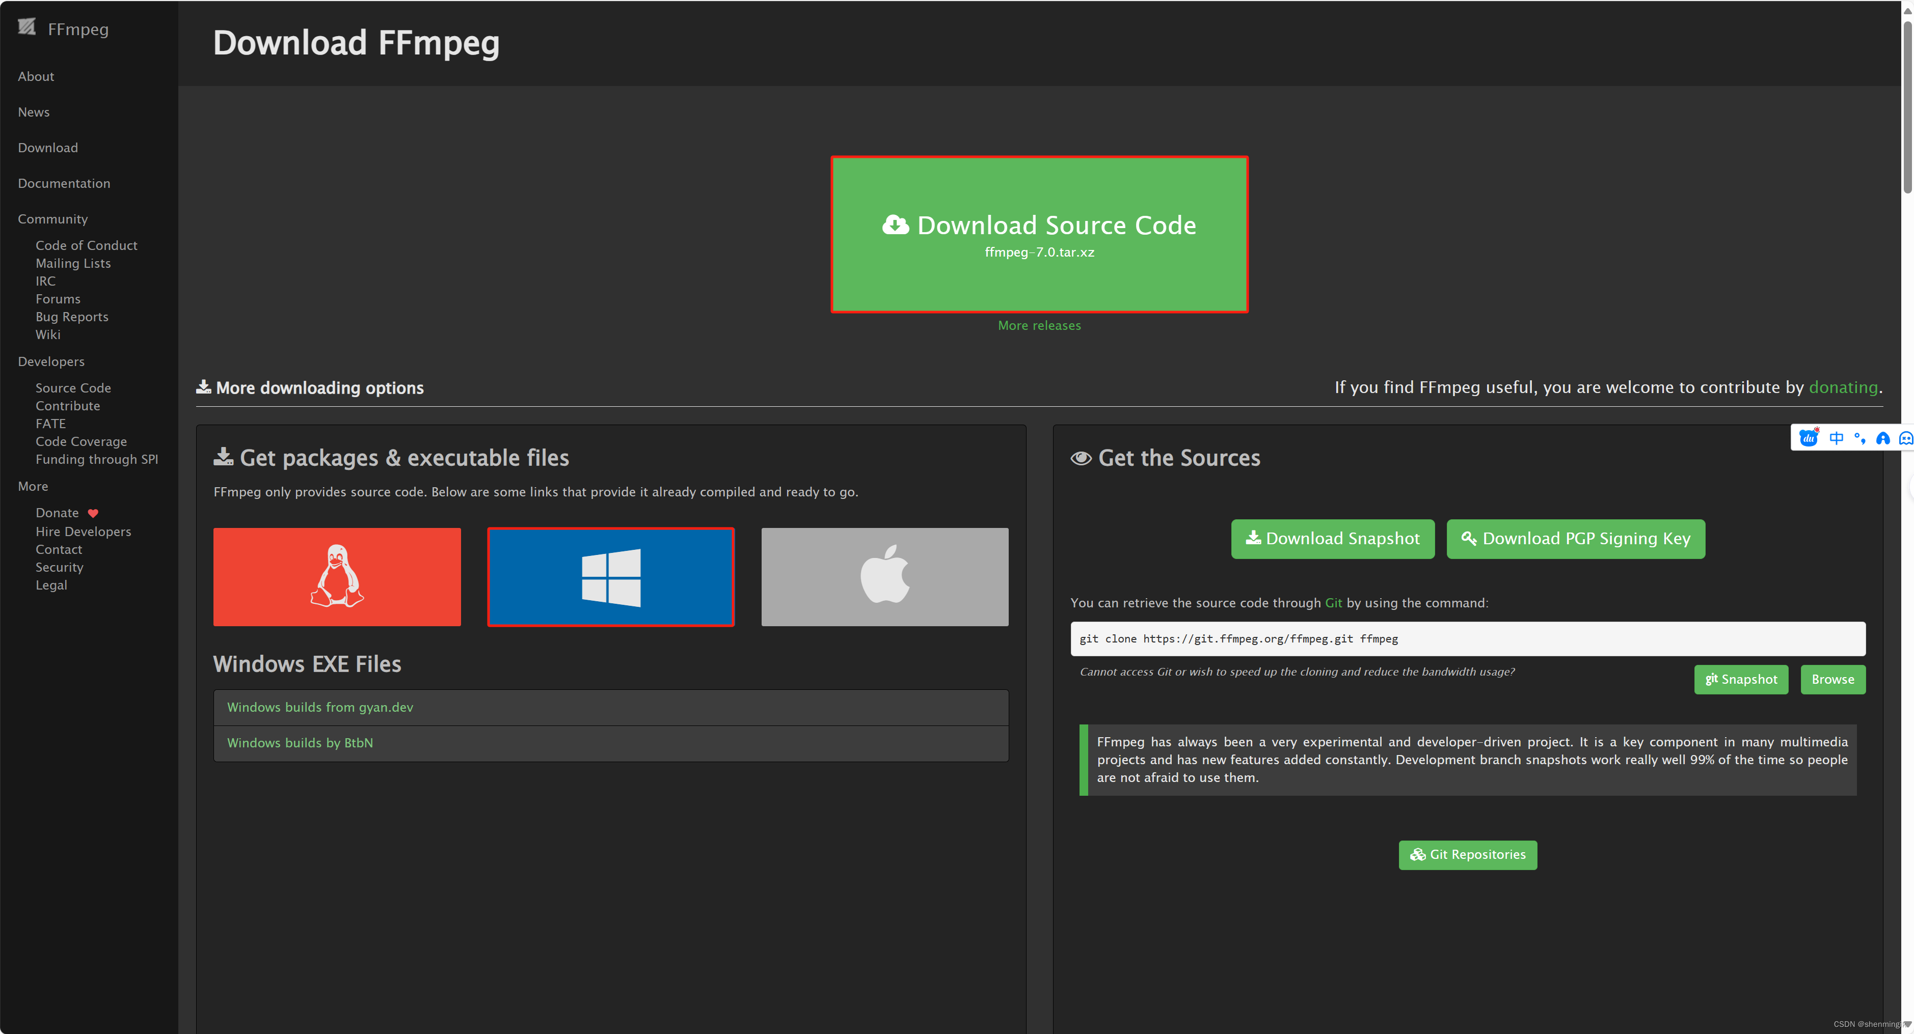The image size is (1914, 1034).
Task: Open the More section in sidebar
Action: pos(33,486)
